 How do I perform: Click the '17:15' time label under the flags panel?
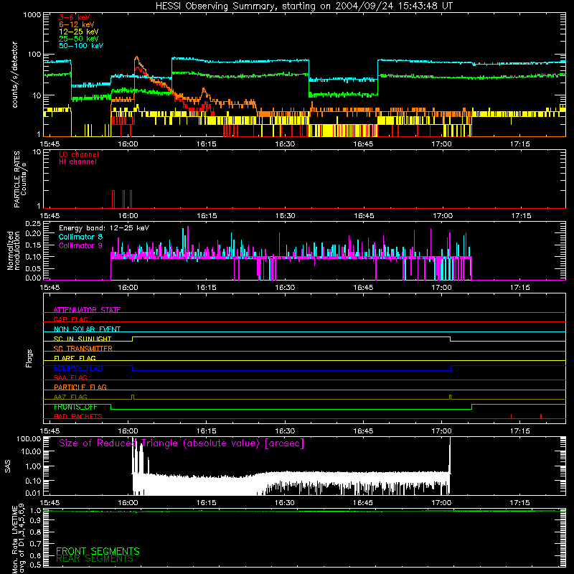519,431
